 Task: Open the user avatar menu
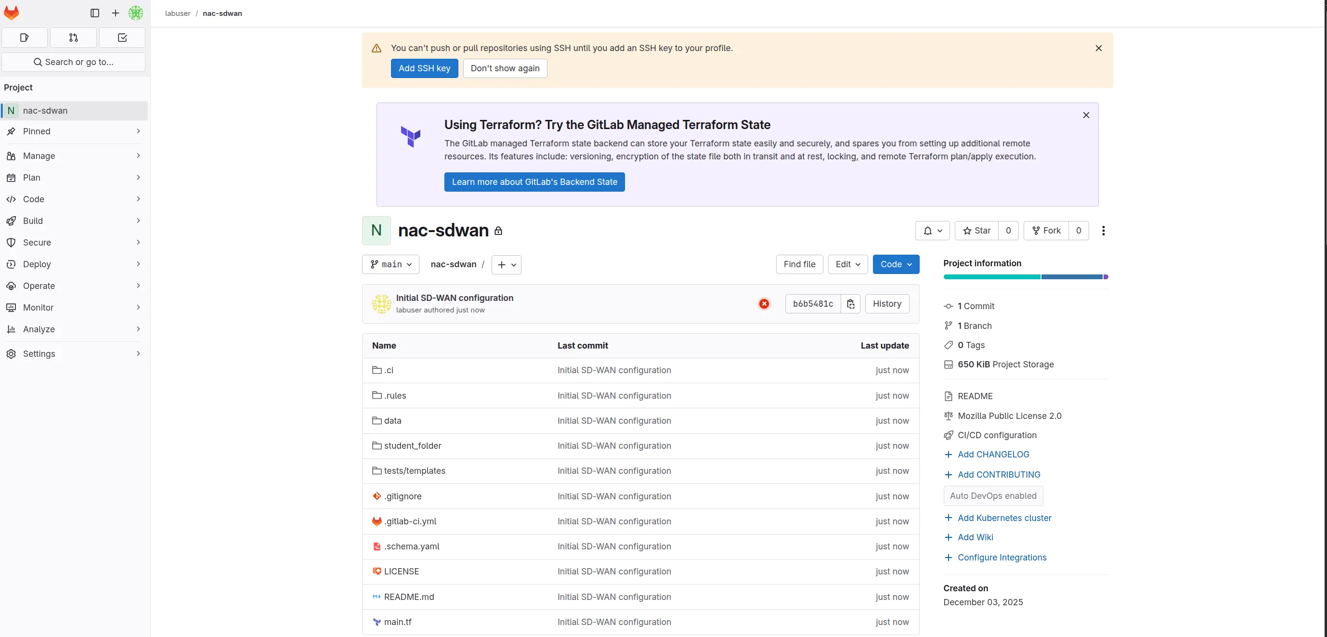click(135, 13)
